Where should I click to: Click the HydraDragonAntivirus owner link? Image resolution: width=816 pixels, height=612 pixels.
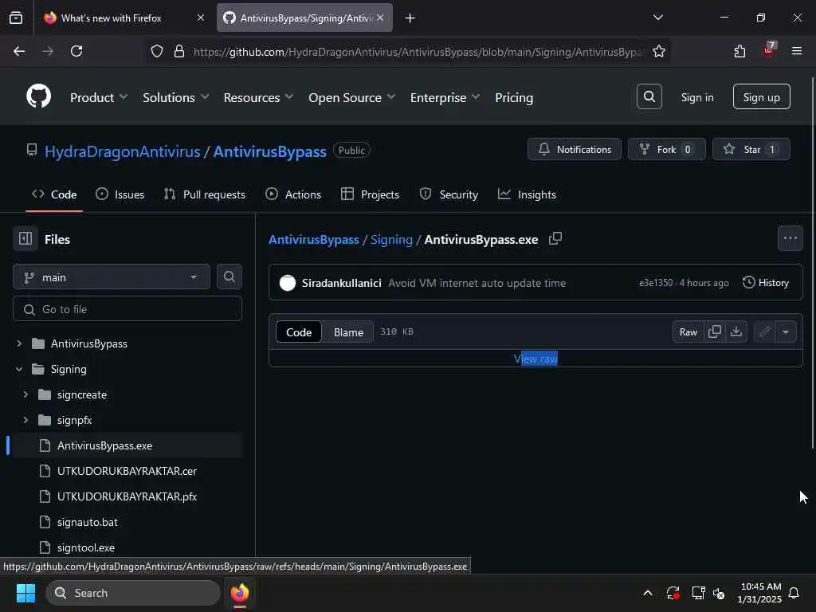tap(122, 151)
